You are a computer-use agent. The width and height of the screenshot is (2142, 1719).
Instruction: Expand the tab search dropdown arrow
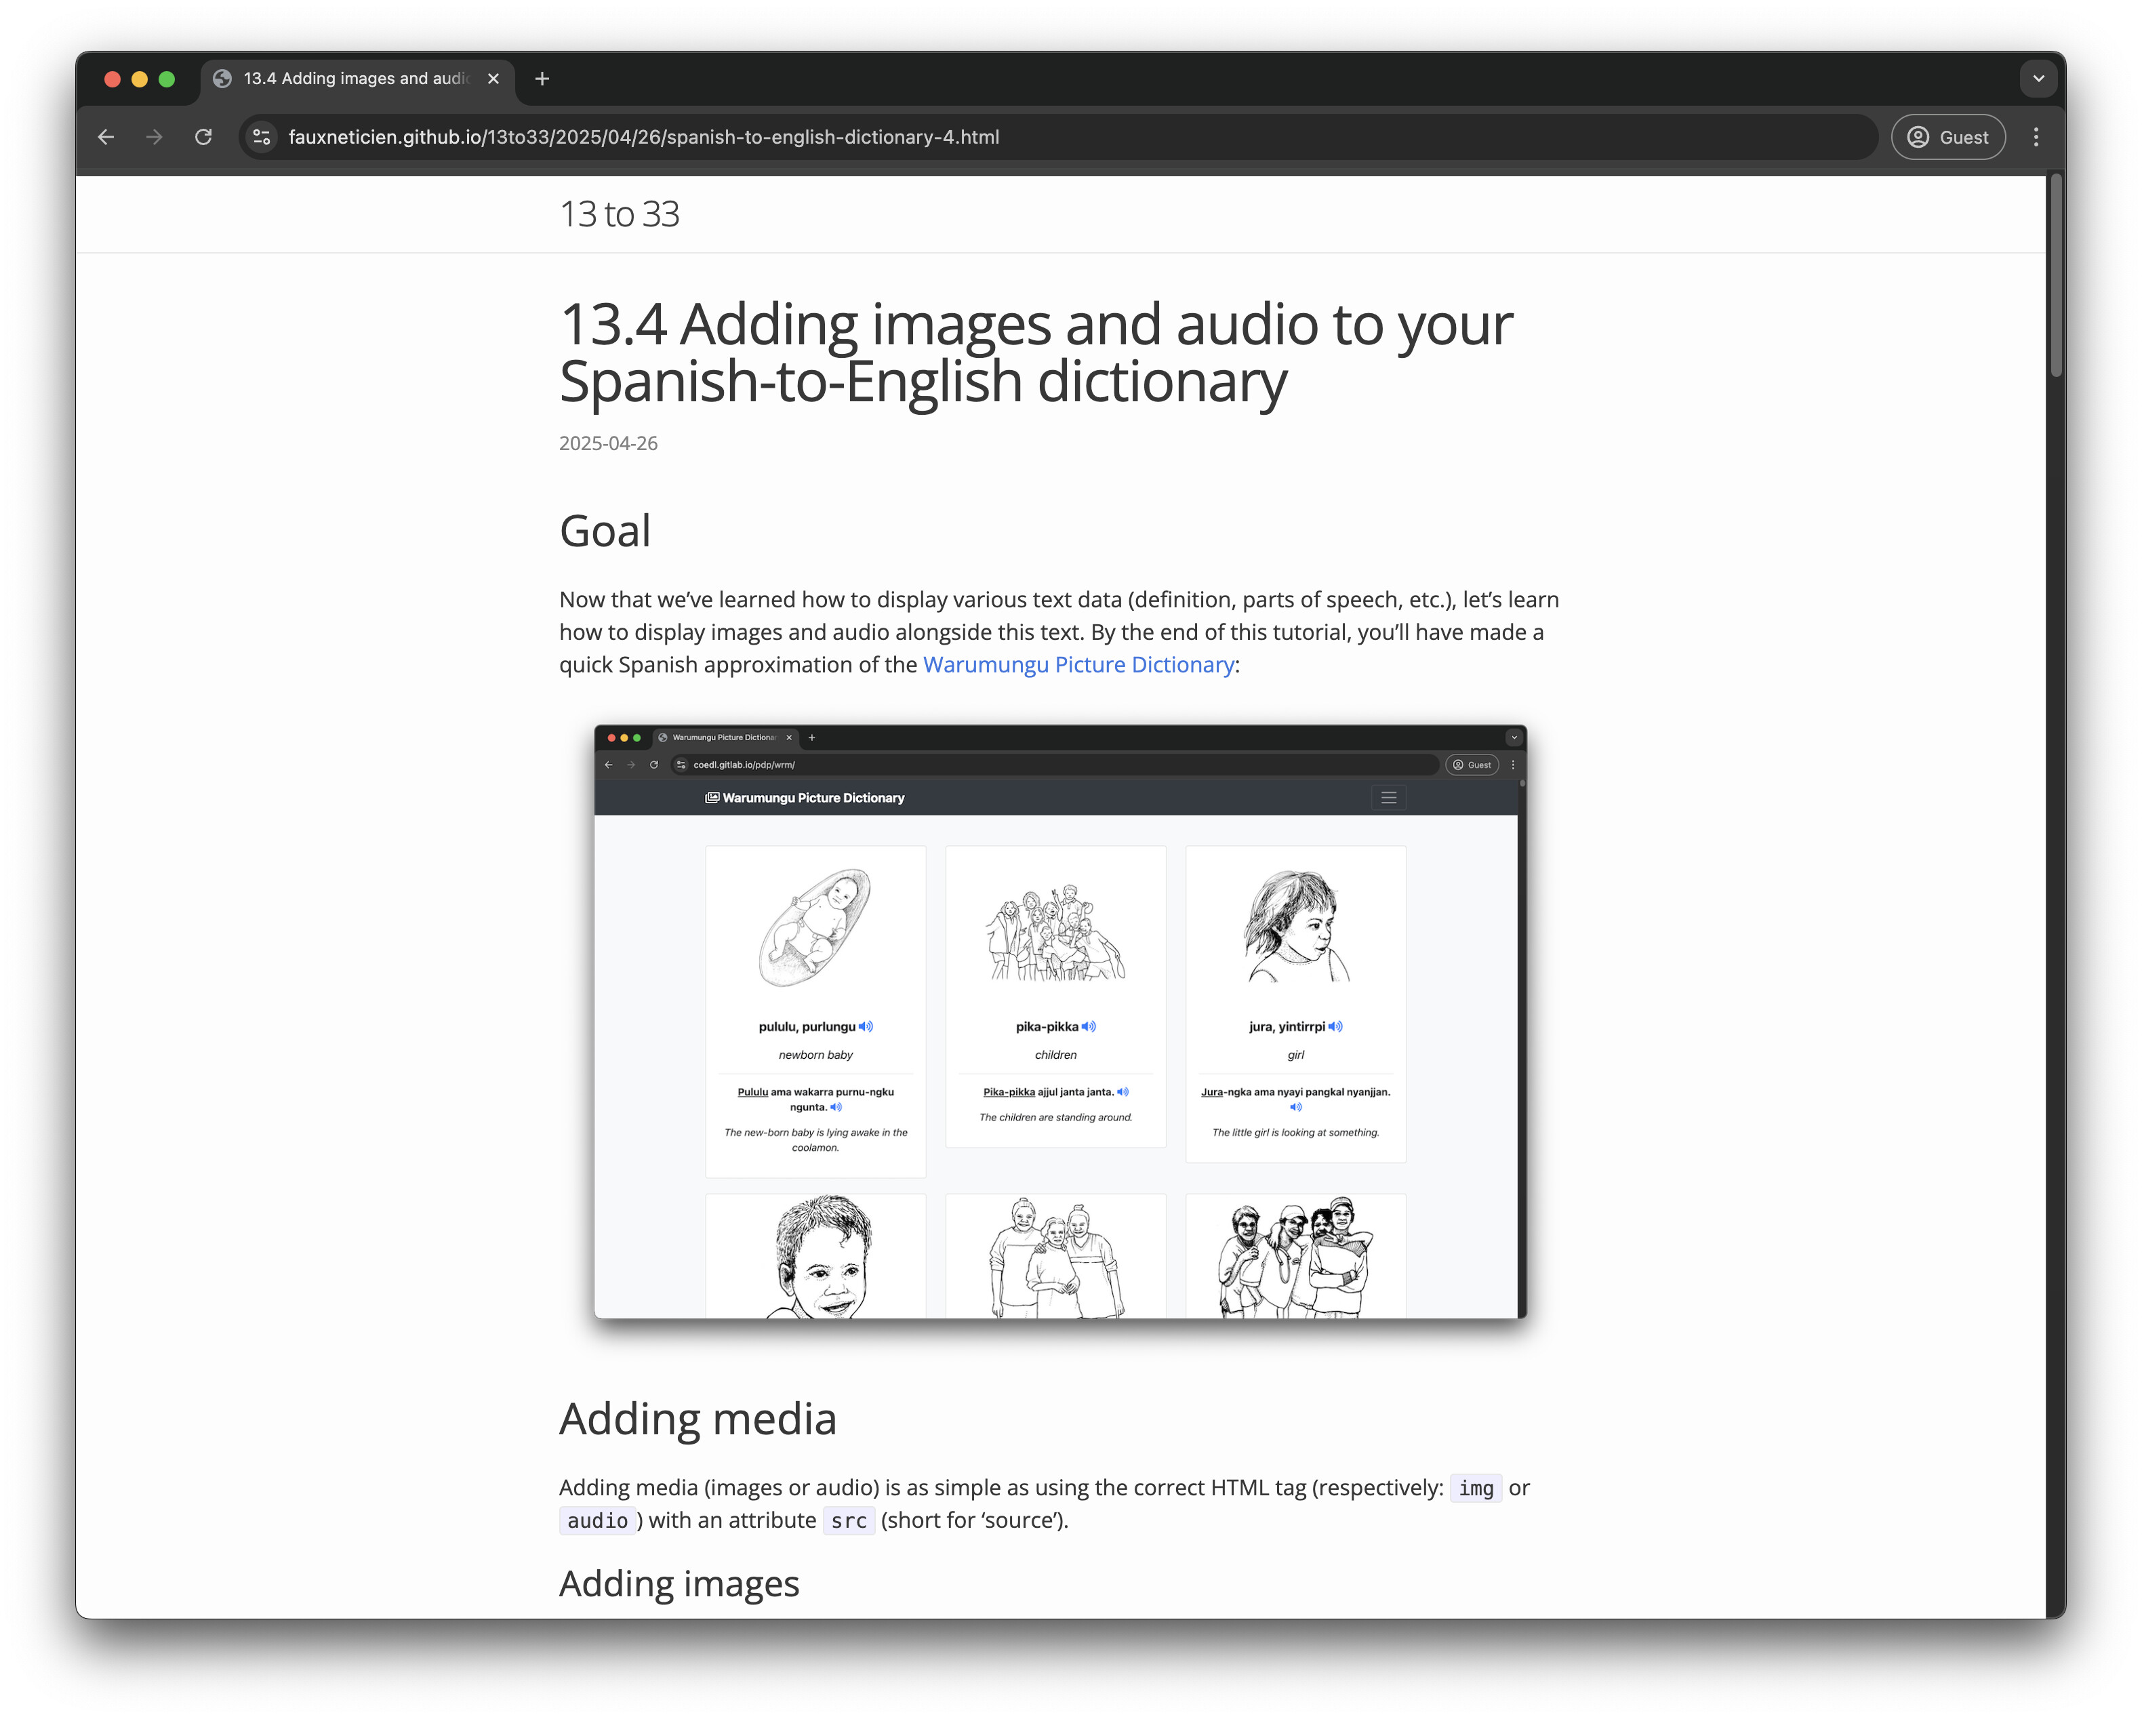point(2038,79)
